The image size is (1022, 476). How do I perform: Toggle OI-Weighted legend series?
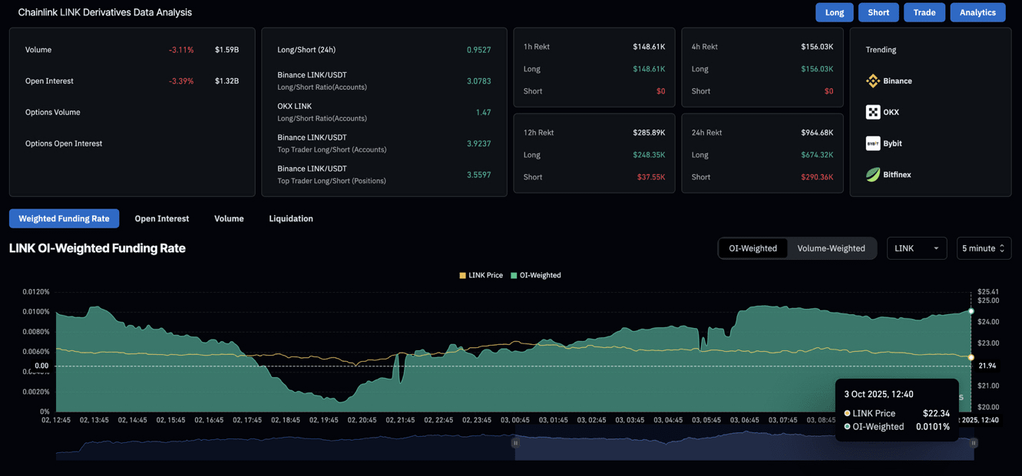pyautogui.click(x=535, y=275)
